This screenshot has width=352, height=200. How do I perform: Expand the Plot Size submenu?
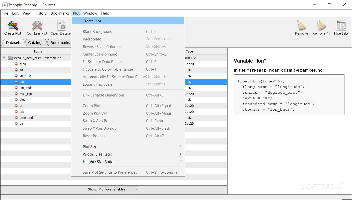click(x=128, y=147)
